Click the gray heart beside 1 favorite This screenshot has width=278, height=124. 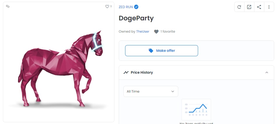click(156, 32)
